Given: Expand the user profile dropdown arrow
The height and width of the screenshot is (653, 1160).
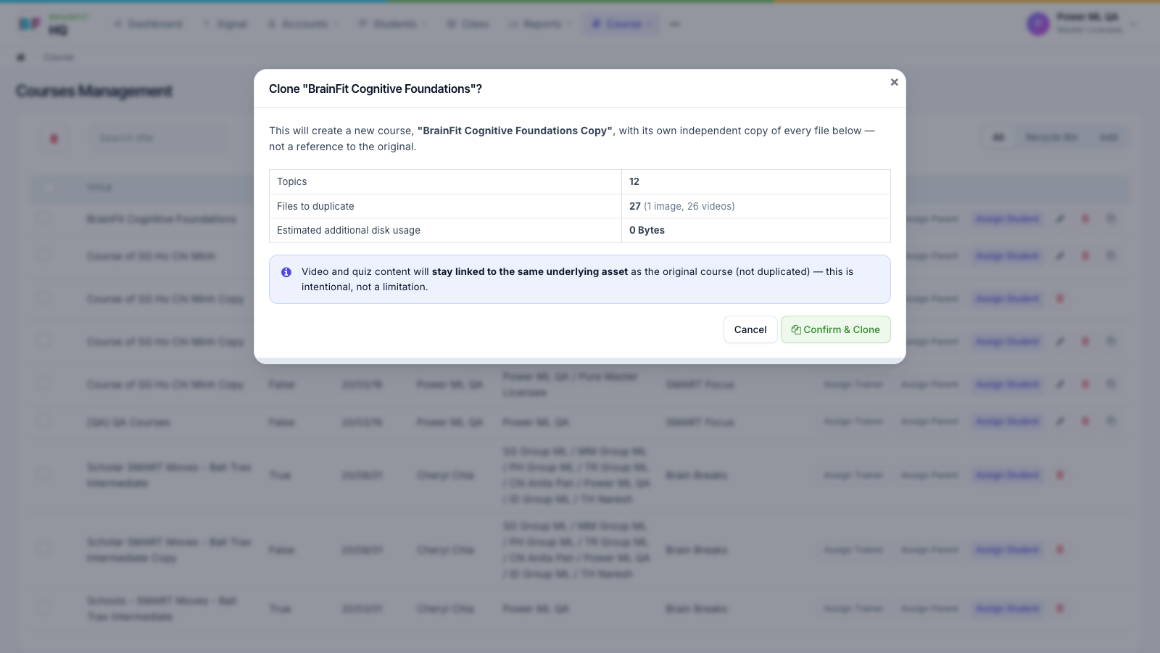Looking at the screenshot, I should [1132, 24].
